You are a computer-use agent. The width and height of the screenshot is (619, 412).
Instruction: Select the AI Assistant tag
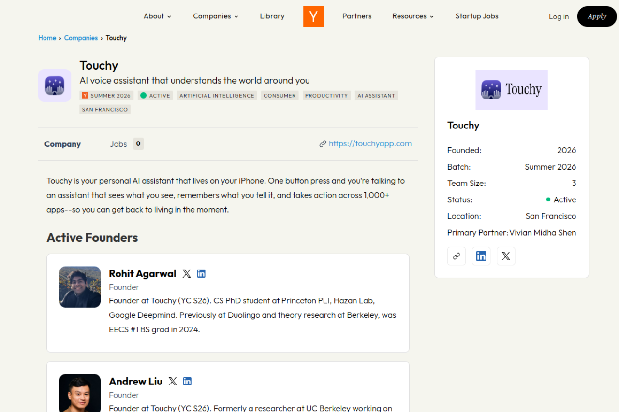[376, 96]
